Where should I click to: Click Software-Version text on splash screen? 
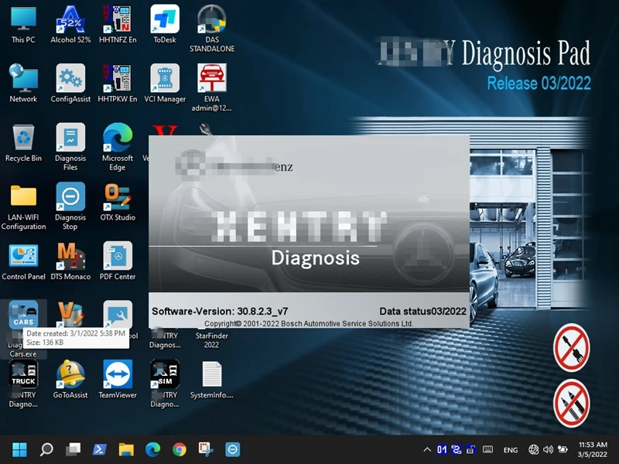pos(220,312)
